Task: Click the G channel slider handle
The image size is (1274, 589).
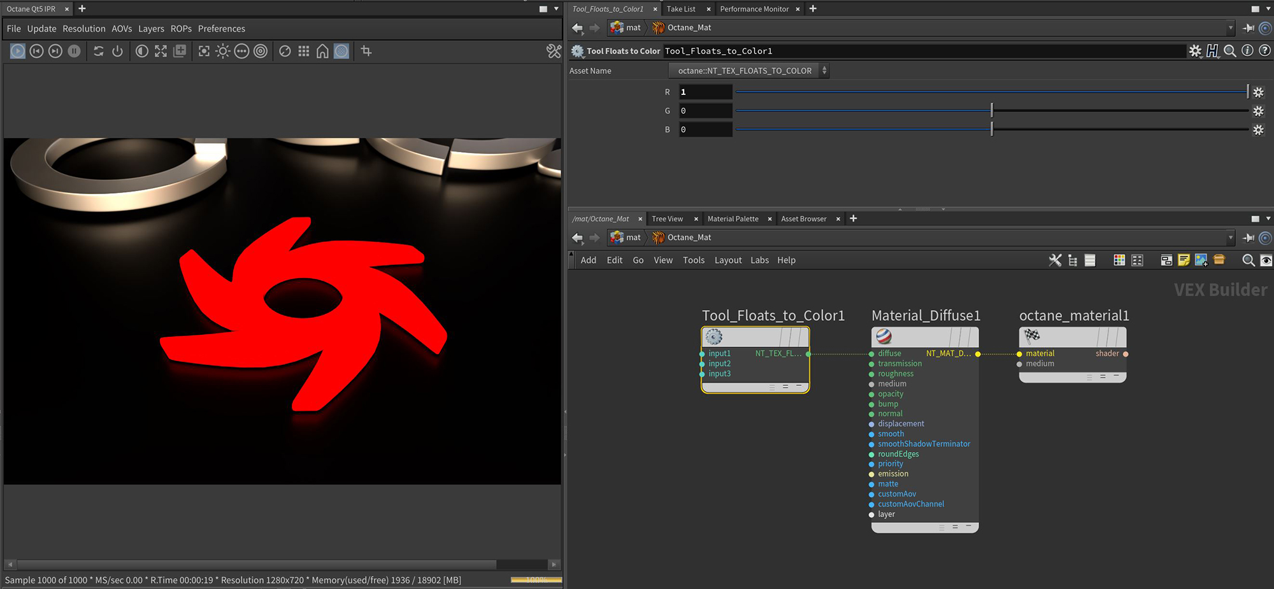Action: tap(992, 111)
